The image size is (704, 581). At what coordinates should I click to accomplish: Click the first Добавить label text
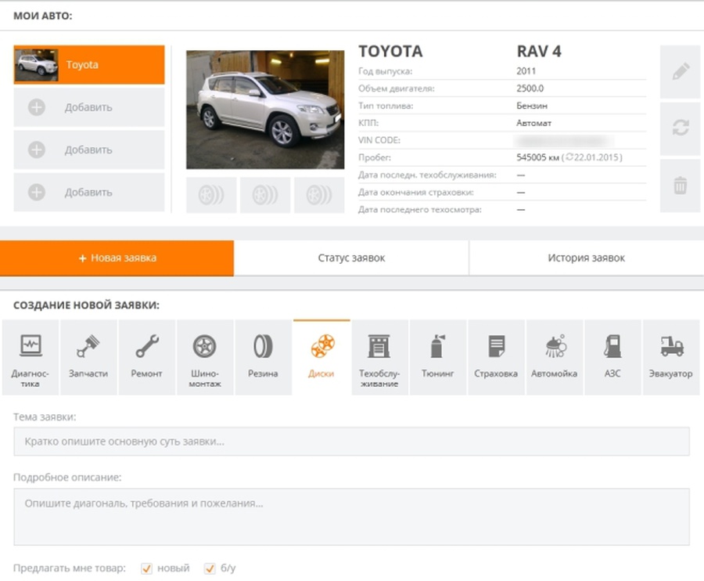tap(88, 107)
